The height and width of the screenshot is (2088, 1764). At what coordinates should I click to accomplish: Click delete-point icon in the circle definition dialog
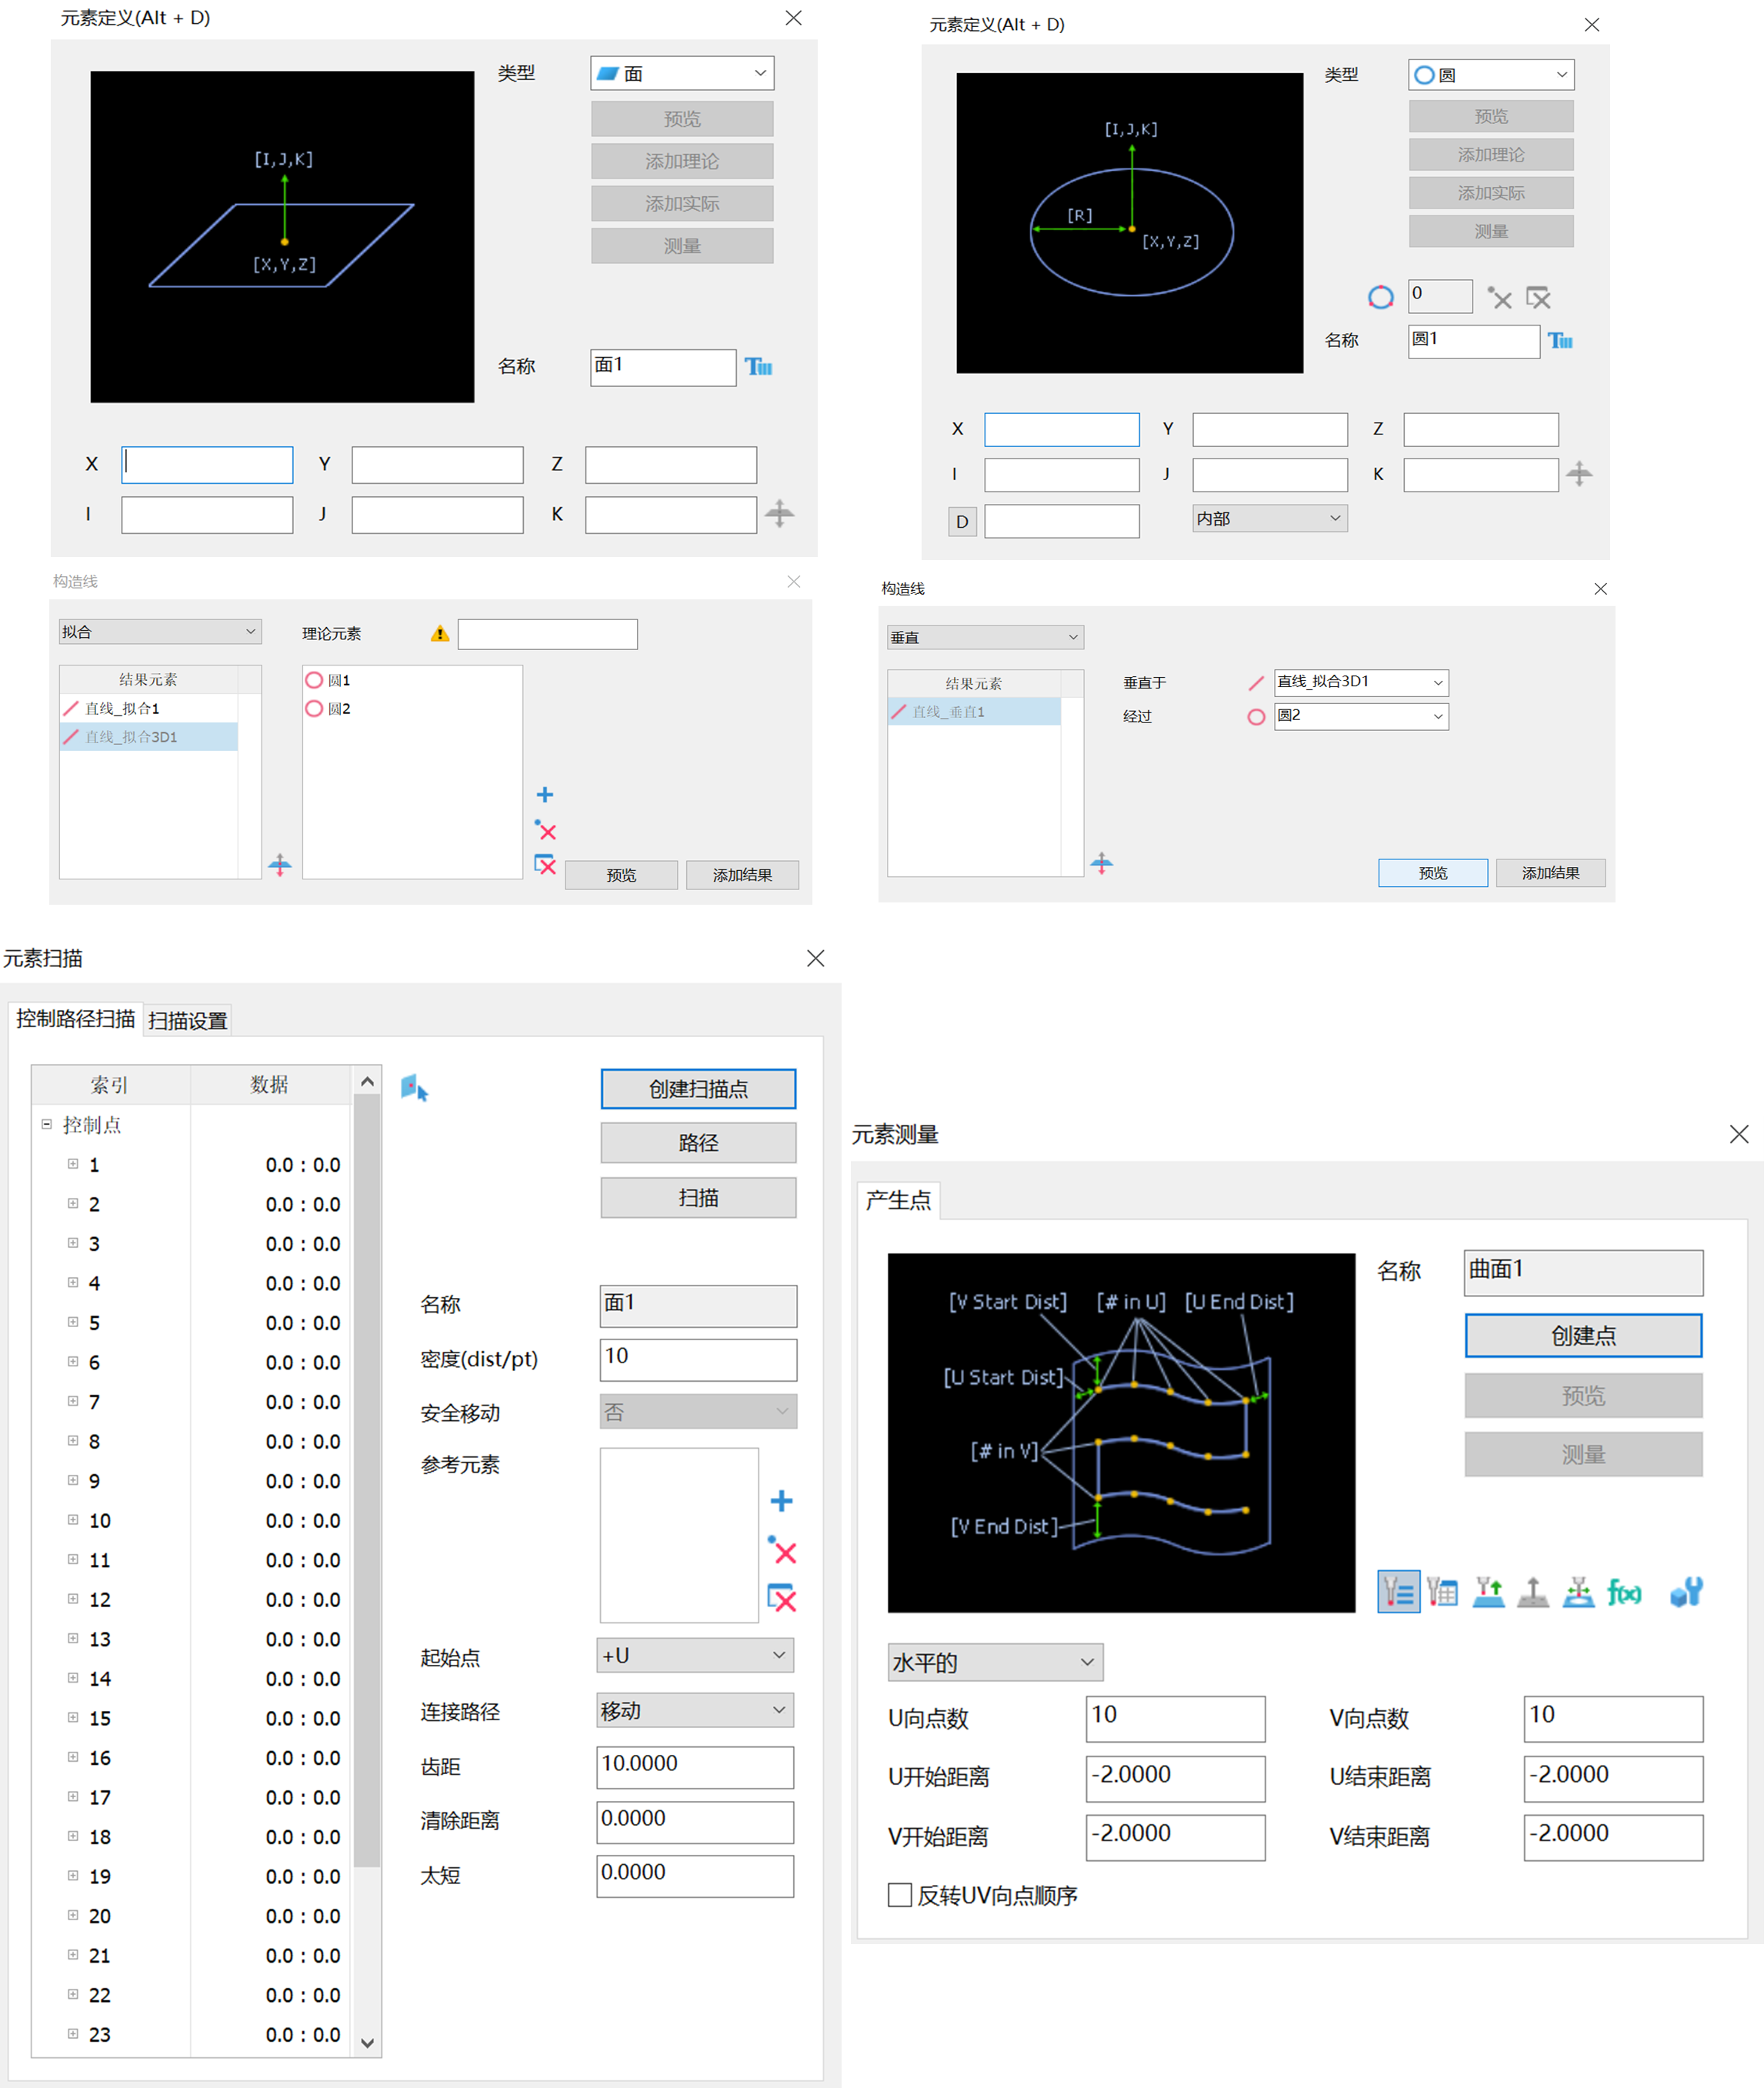[1499, 298]
